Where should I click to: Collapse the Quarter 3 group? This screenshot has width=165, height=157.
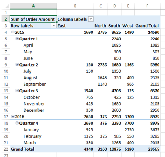pos(17,90)
